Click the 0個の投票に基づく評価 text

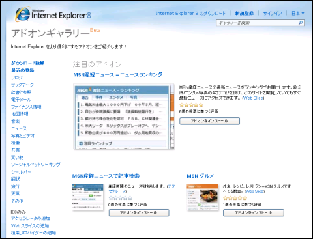point(128,204)
